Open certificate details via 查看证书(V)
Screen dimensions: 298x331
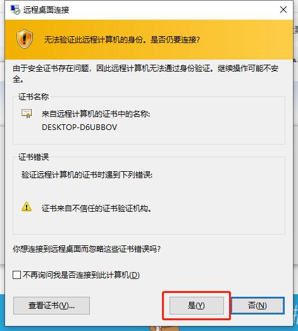tap(51, 306)
